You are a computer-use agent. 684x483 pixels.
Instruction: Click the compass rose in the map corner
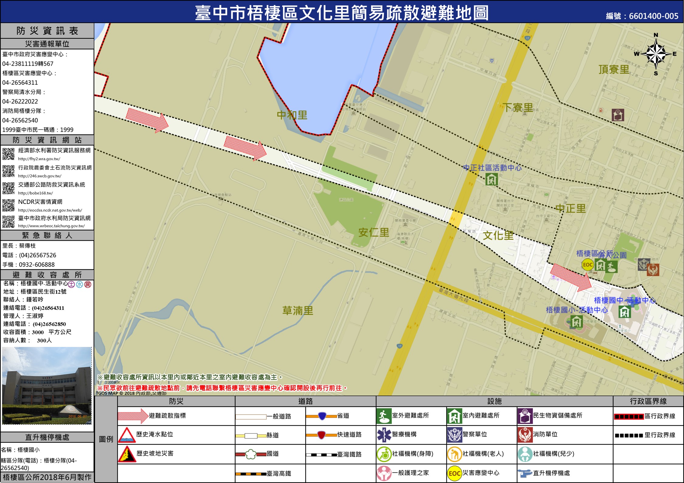(656, 54)
